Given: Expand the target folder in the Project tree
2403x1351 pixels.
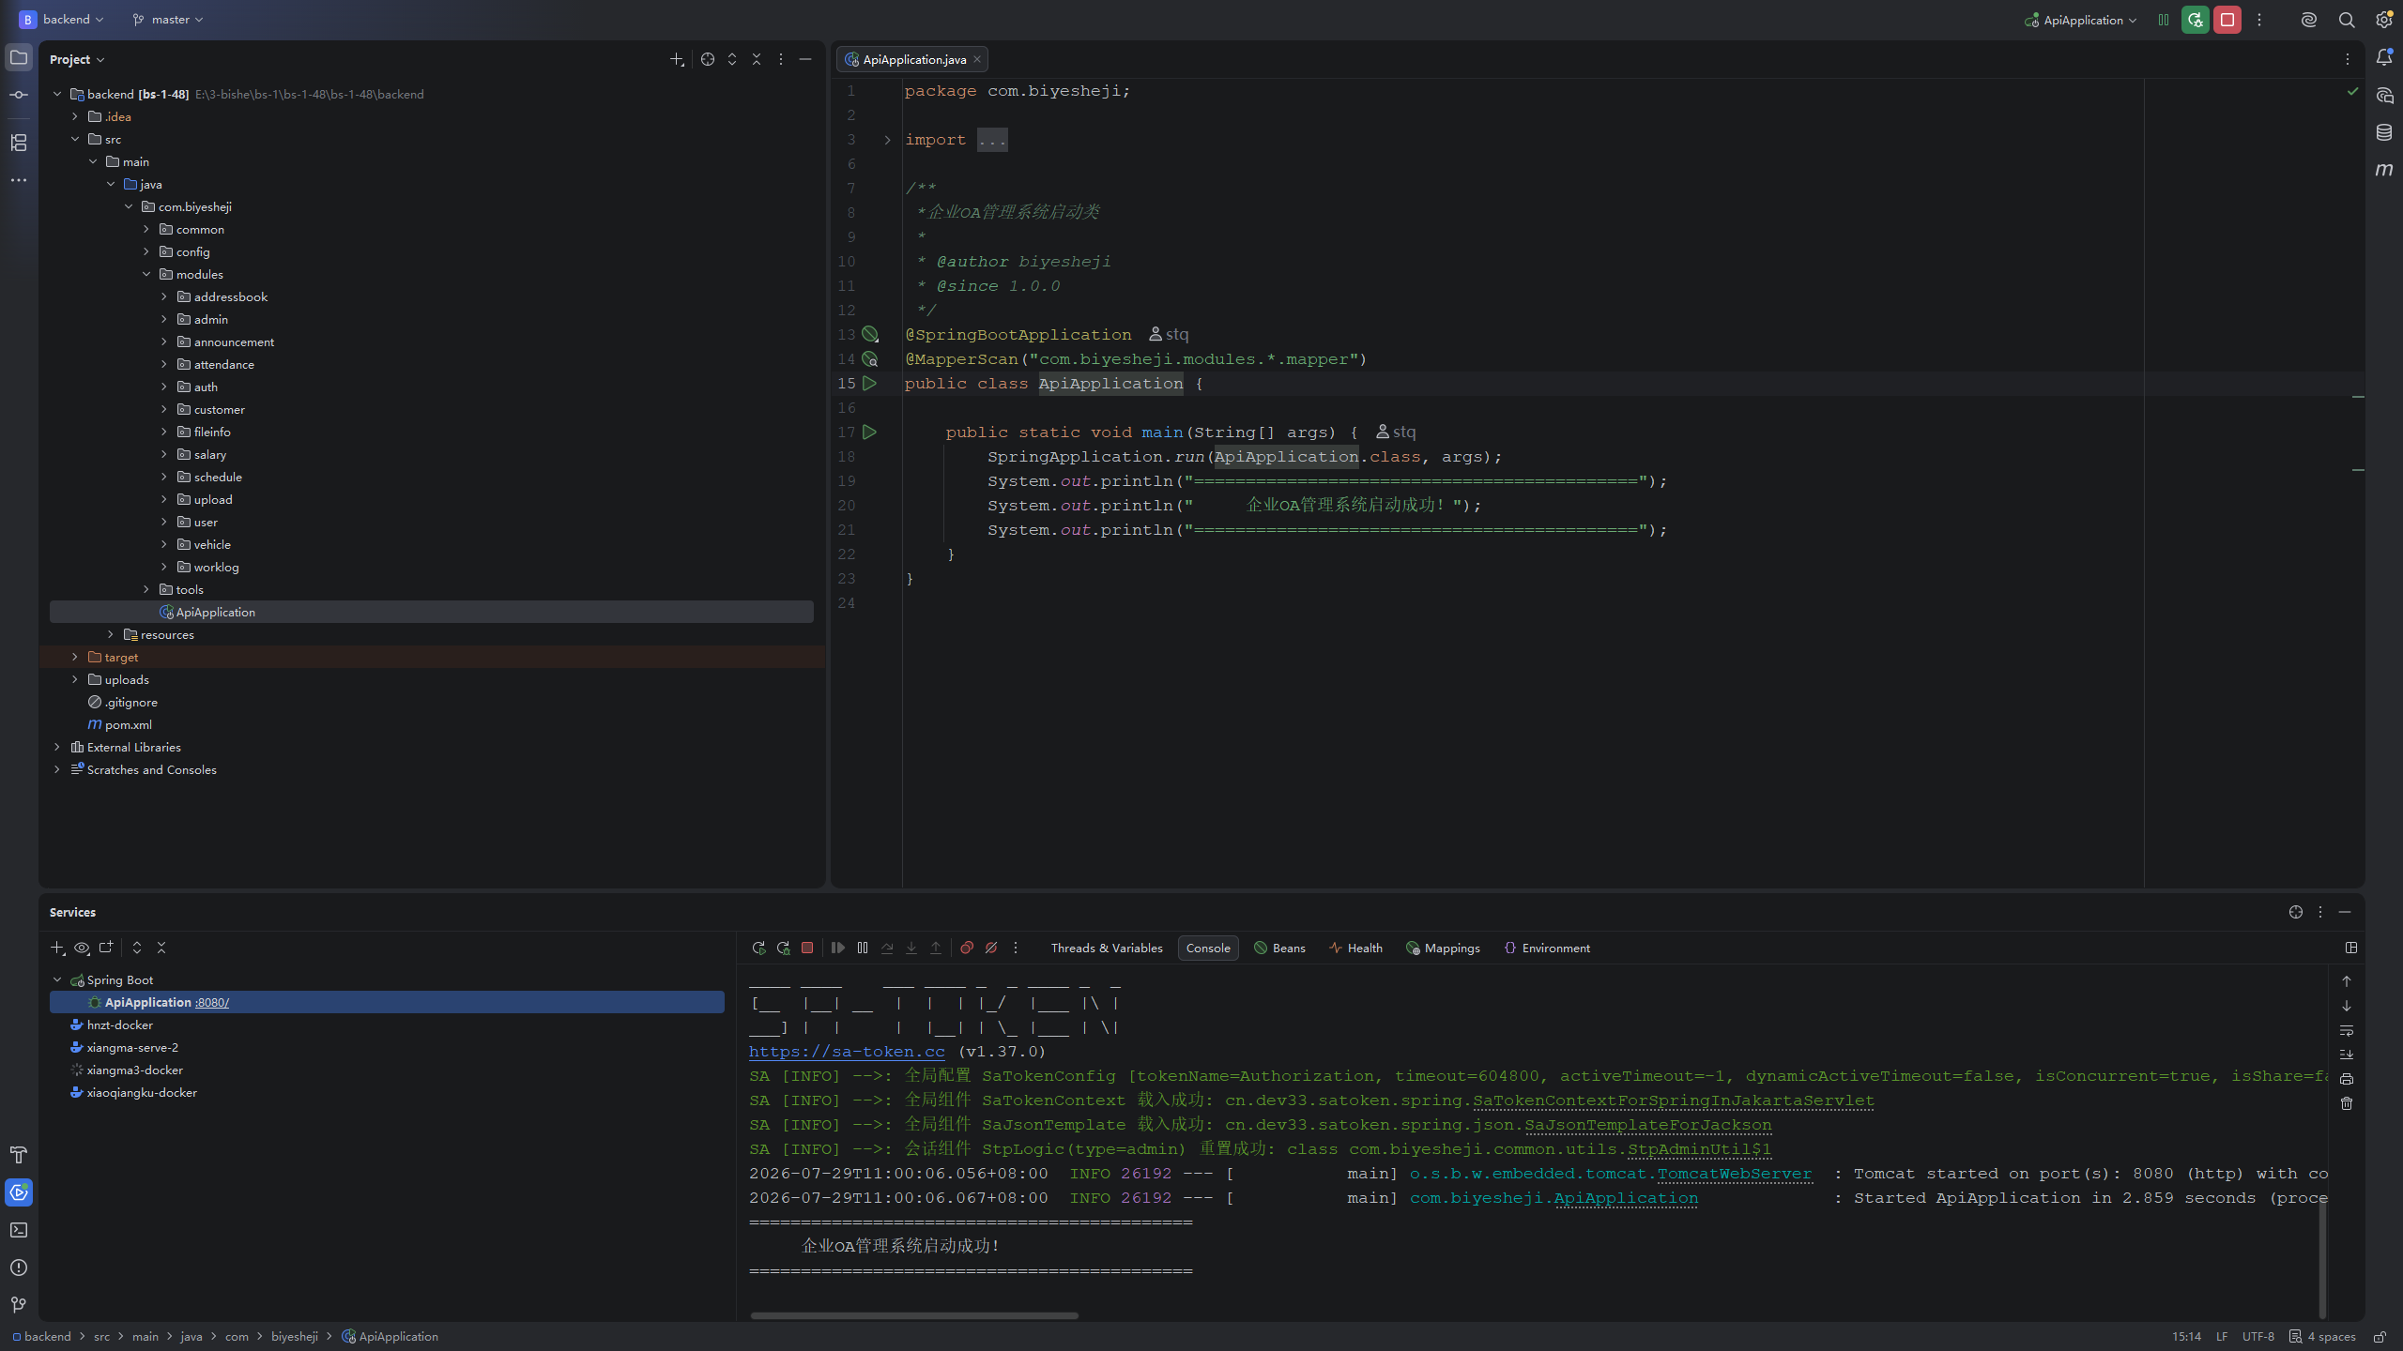Looking at the screenshot, I should 75,658.
